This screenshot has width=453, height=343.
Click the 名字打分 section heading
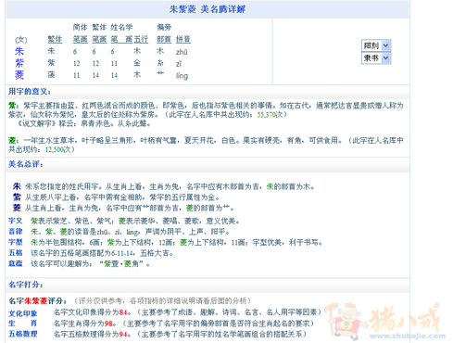[x=26, y=285]
